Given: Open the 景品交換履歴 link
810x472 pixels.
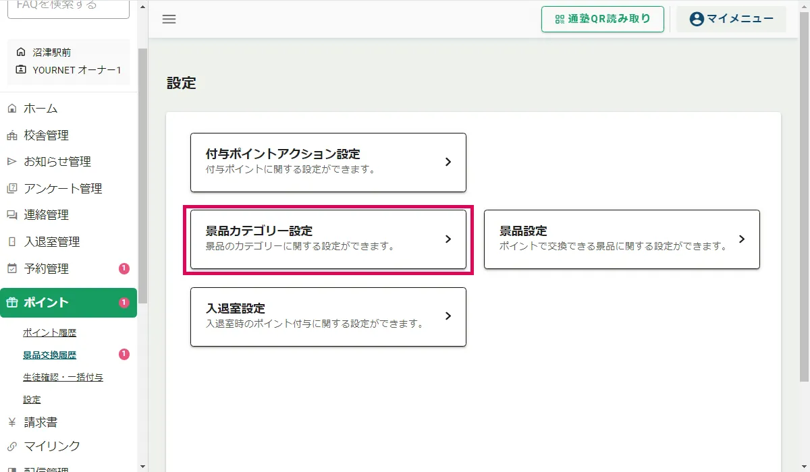Looking at the screenshot, I should tap(50, 355).
